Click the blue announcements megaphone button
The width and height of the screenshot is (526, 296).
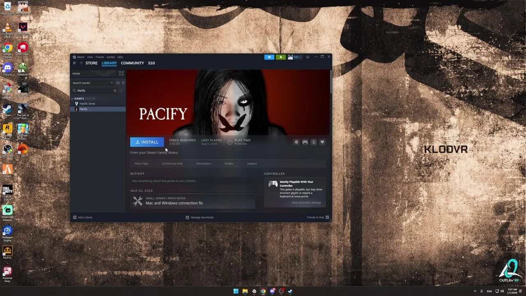[269, 57]
